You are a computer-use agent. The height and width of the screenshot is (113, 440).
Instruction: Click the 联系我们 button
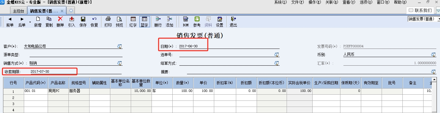tap(421, 10)
